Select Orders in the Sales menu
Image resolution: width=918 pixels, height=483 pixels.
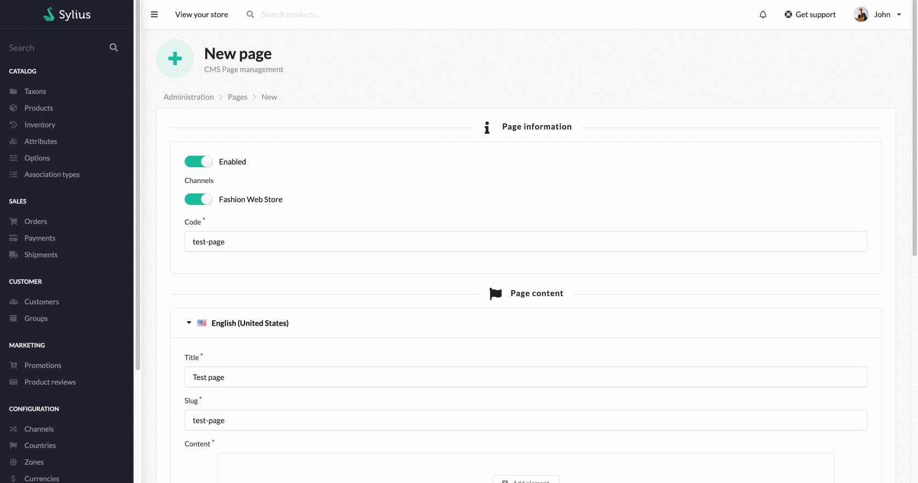pos(36,221)
